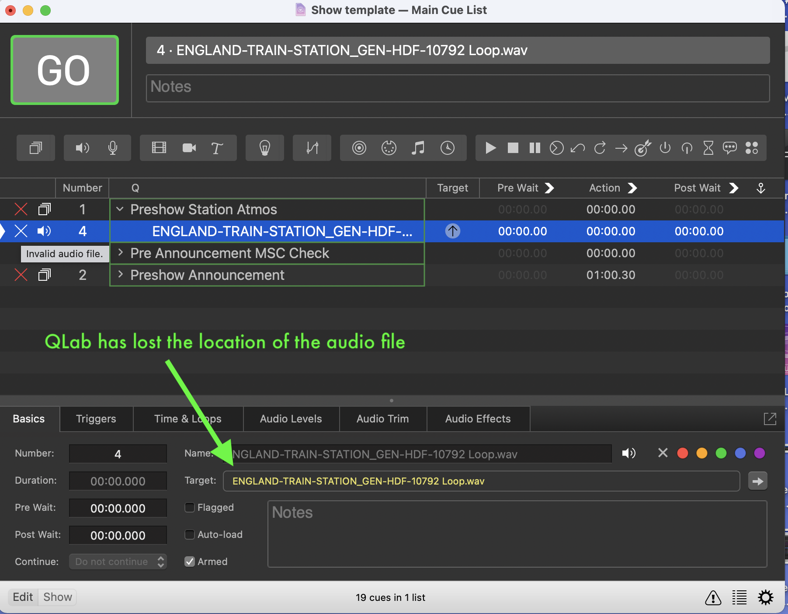Image resolution: width=788 pixels, height=614 pixels.
Task: Add a MIDI cue
Action: coord(389,148)
